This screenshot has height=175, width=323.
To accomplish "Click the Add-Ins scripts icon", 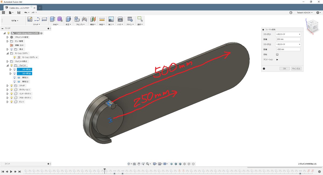I will point(130,19).
